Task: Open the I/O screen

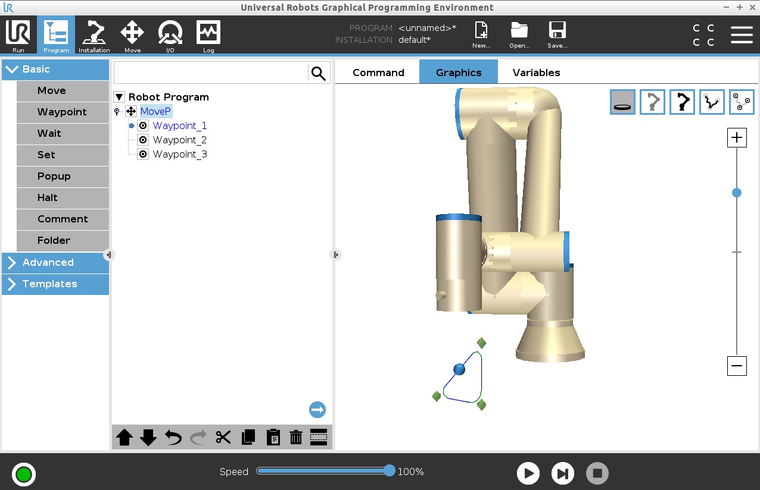Action: [x=170, y=36]
